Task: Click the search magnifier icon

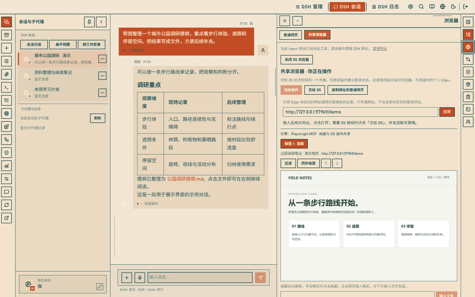Action: 421,7
